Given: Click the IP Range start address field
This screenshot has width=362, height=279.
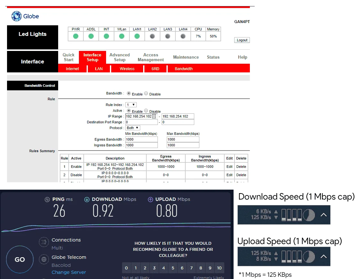Looking at the screenshot, I should point(141,116).
